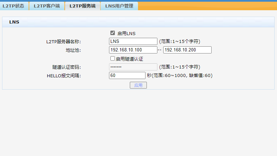Click the 启用隧道认证 label text

(129, 59)
